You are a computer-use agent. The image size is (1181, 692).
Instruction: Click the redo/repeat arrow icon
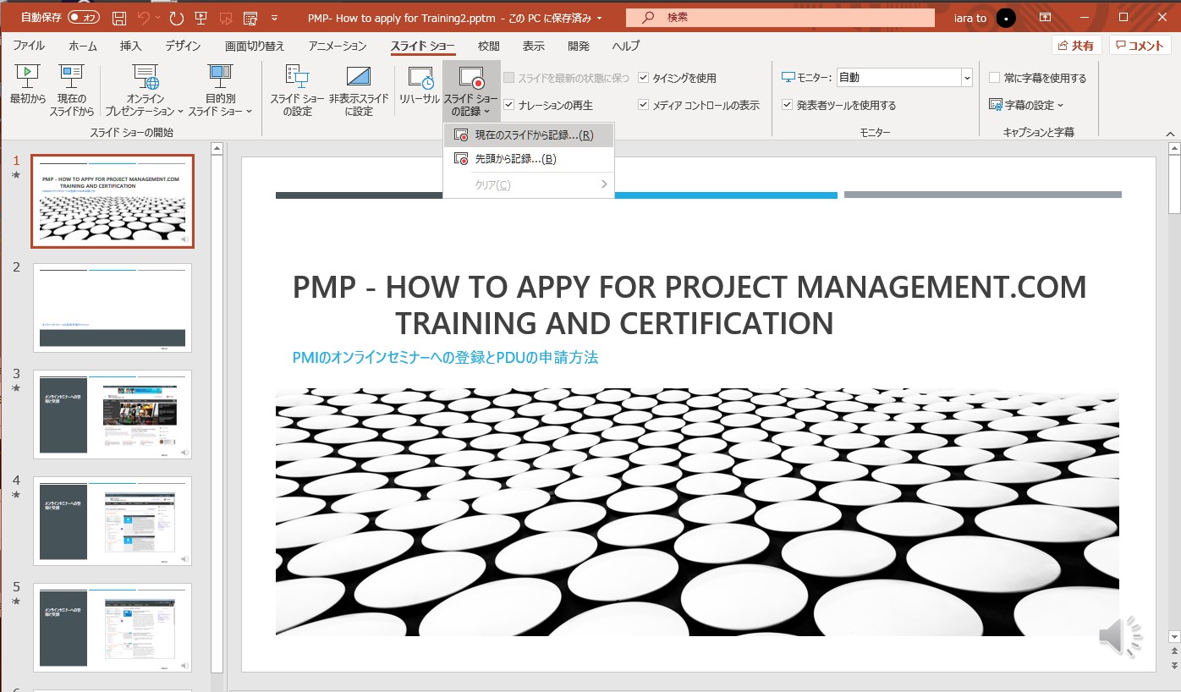(x=177, y=18)
